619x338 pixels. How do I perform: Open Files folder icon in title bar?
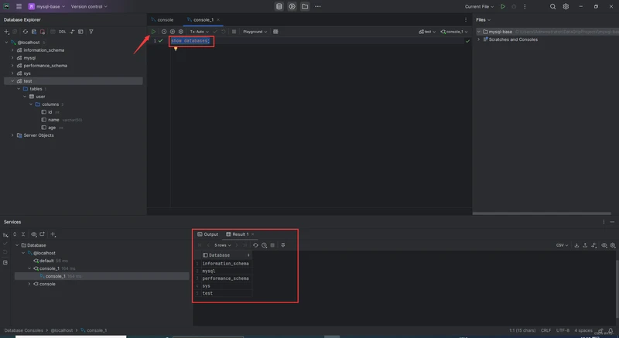coord(305,6)
